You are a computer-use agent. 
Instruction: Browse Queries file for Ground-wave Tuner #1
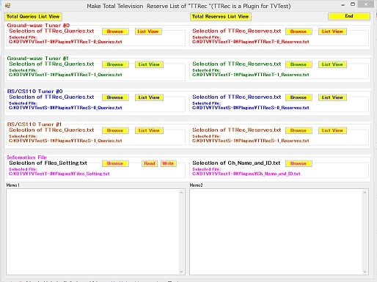115,64
